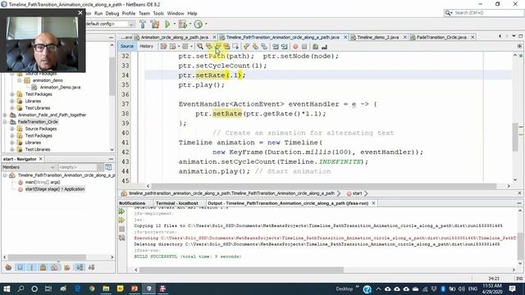The width and height of the screenshot is (525, 295).
Task: Click Re-run green arrows icon in Output
Action: click(121, 211)
